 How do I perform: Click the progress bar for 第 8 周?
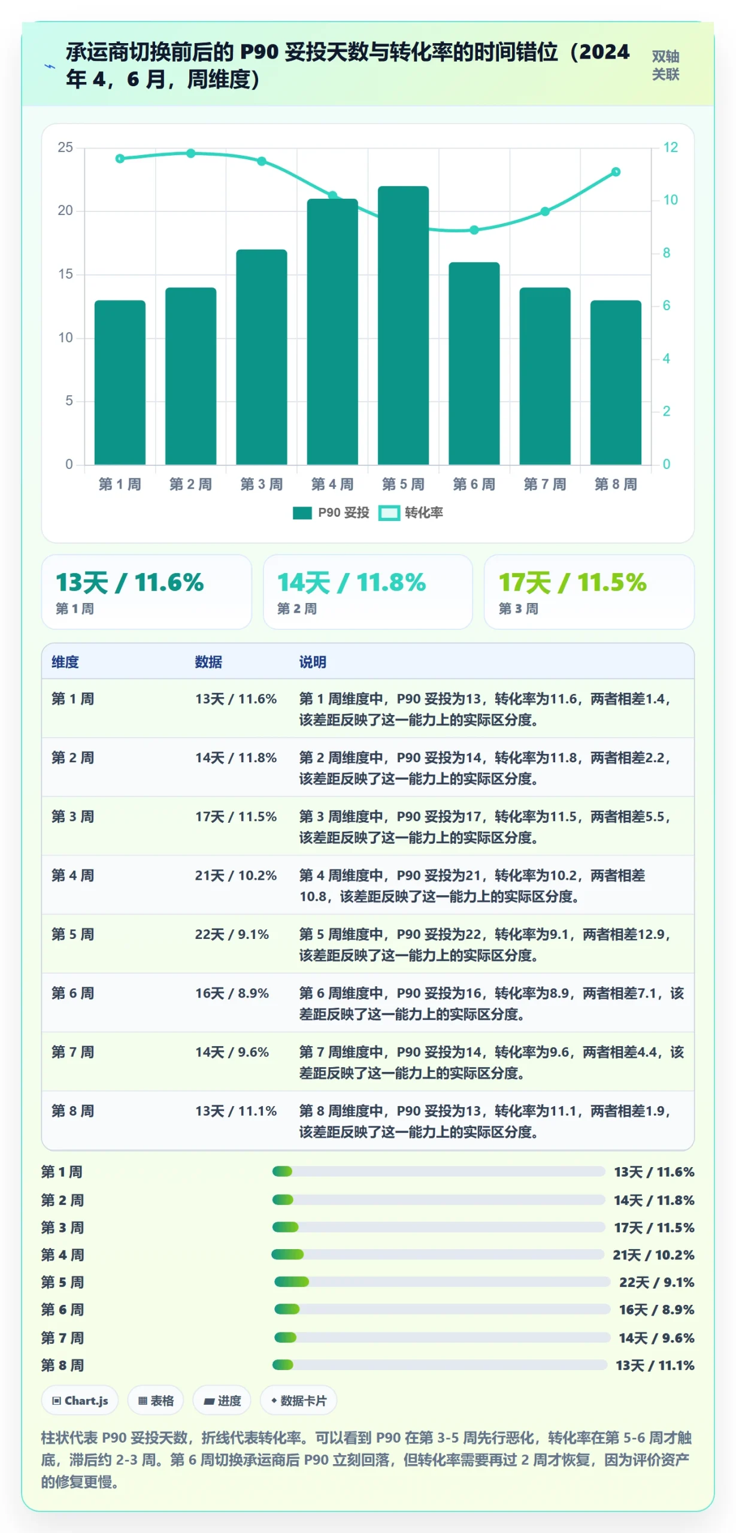[440, 1365]
